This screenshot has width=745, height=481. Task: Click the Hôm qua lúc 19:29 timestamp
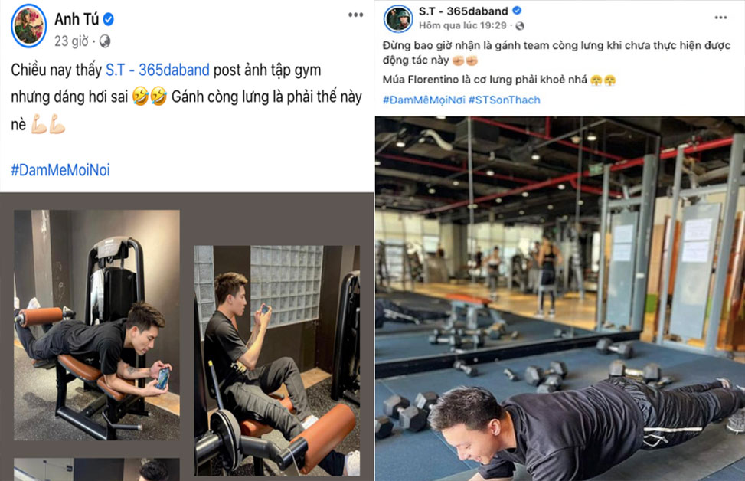tap(462, 25)
